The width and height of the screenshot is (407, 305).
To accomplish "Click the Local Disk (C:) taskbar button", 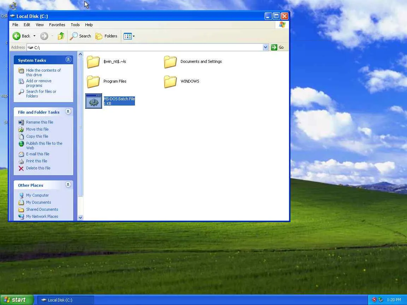I will pyautogui.click(x=66, y=300).
